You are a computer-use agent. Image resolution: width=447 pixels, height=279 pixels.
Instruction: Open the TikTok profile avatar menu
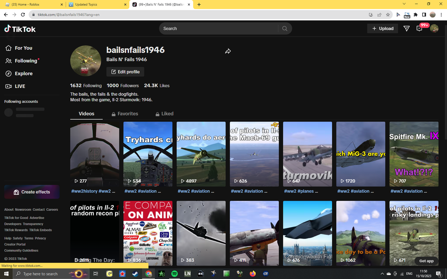434,29
